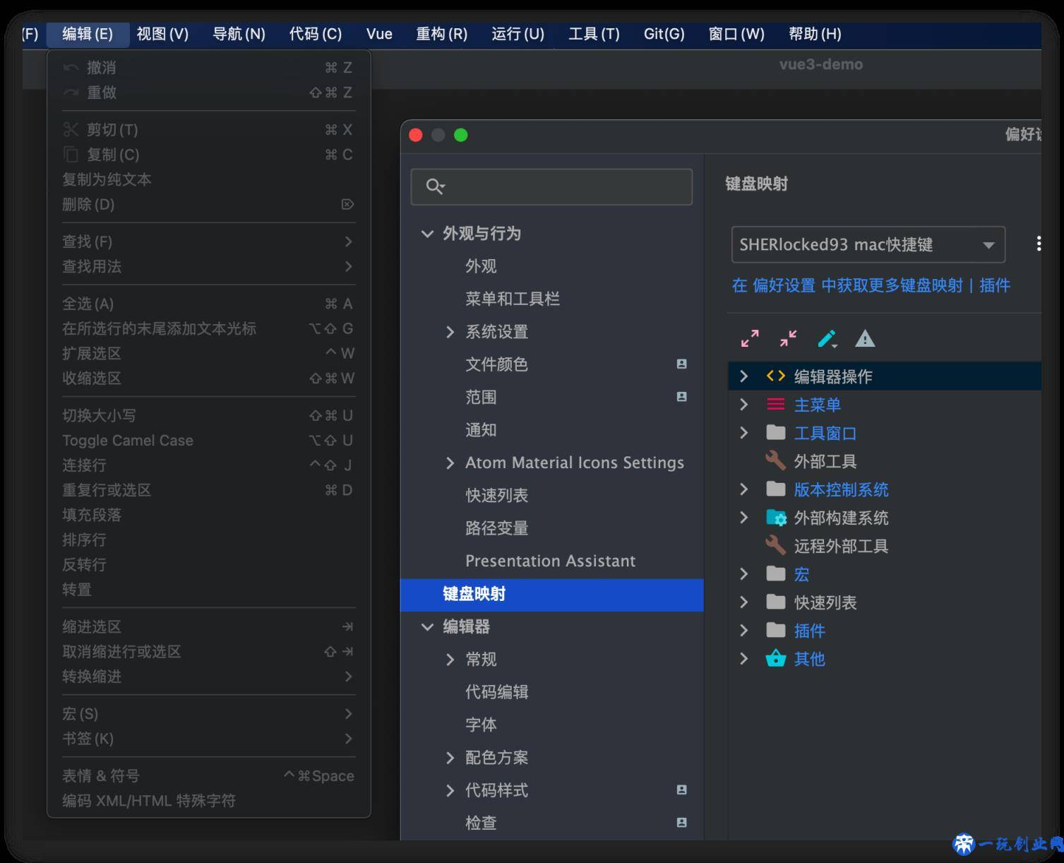Click the folder icon beside 宏
1064x863 pixels.
(x=776, y=573)
